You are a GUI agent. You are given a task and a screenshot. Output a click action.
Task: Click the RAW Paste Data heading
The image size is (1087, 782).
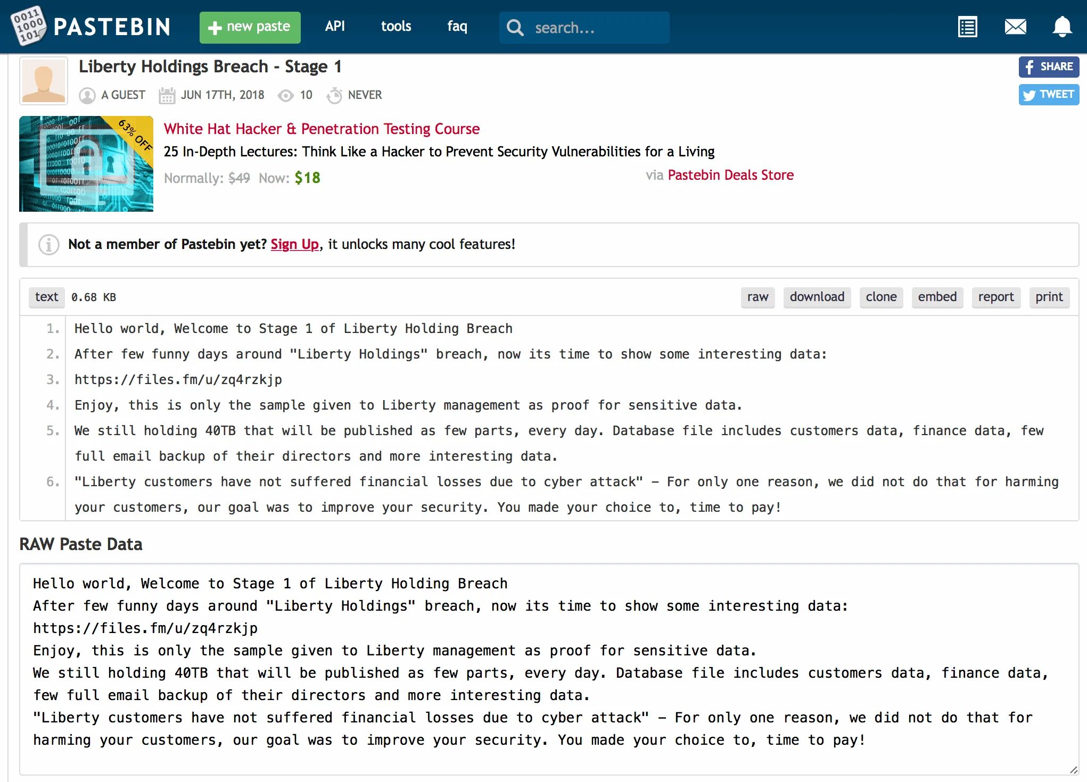81,544
